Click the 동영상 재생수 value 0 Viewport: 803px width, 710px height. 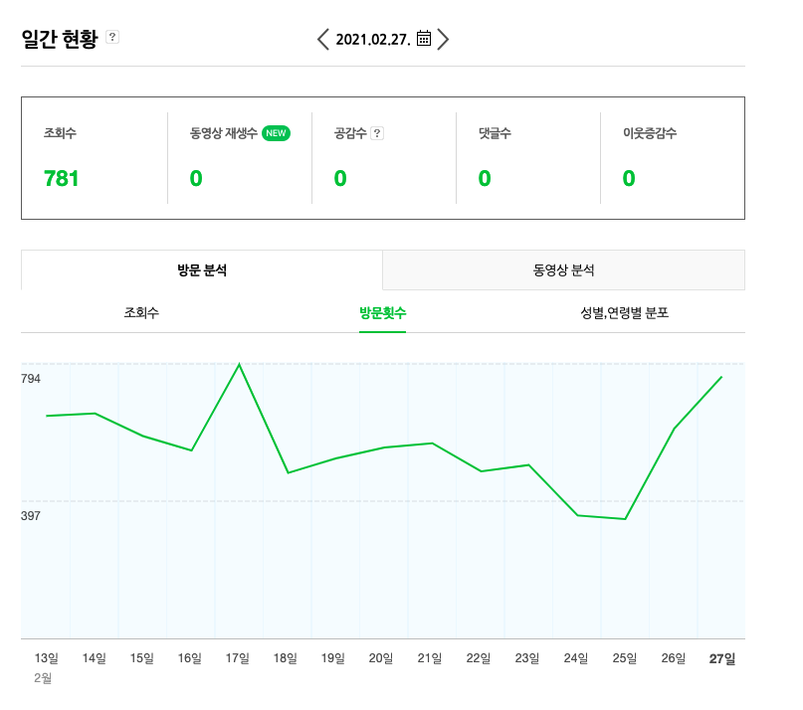pyautogui.click(x=196, y=179)
